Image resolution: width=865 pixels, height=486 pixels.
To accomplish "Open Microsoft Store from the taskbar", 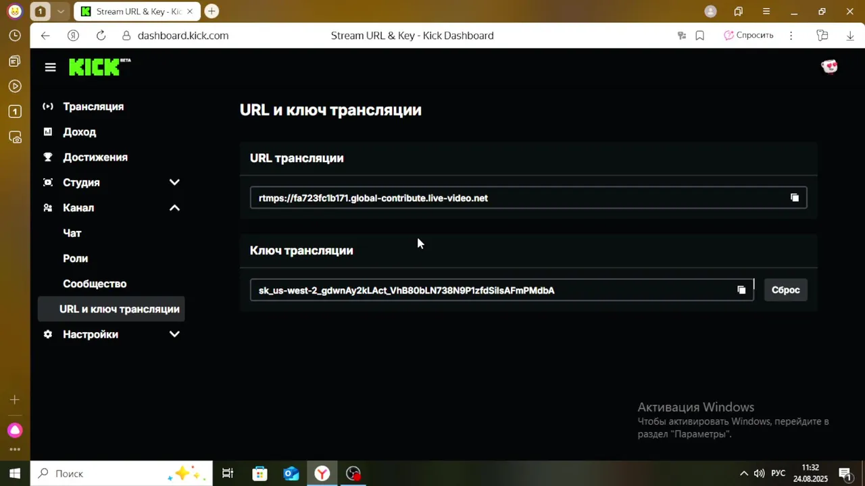I will point(259,473).
